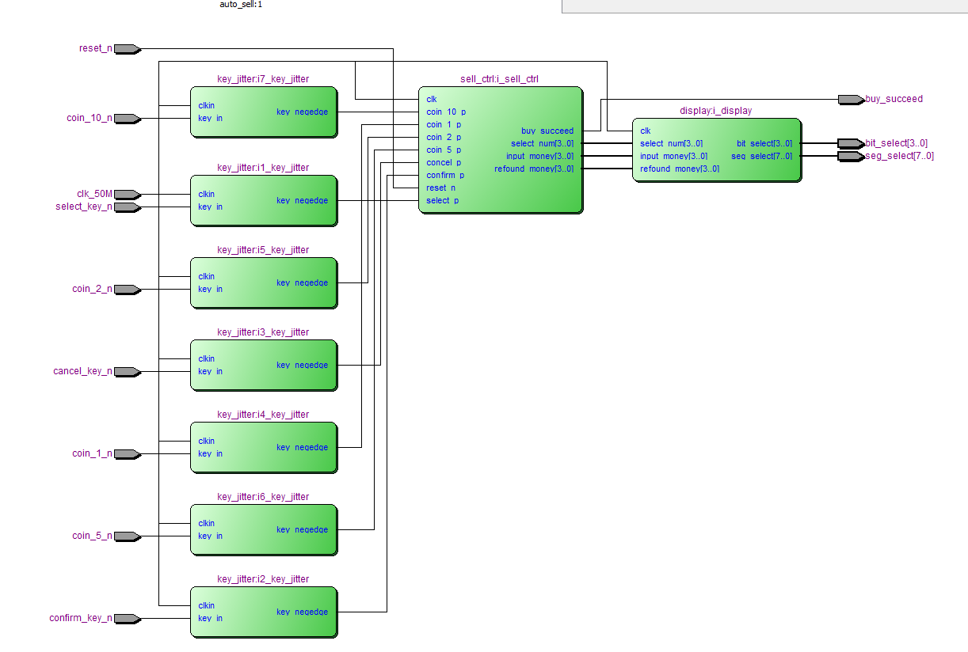Image resolution: width=968 pixels, height=652 pixels.
Task: Select the confirm_key_n input pin symbol
Action: [128, 619]
